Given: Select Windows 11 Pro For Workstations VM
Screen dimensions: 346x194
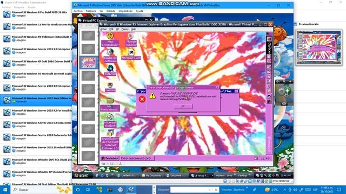Looking at the screenshot, I should coord(36,26).
